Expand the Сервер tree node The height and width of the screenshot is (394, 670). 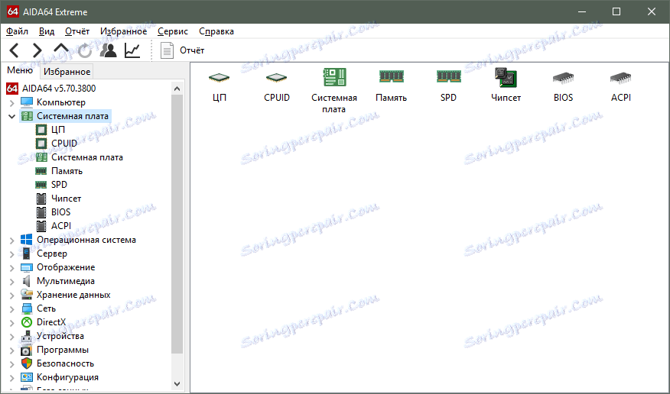pyautogui.click(x=12, y=254)
